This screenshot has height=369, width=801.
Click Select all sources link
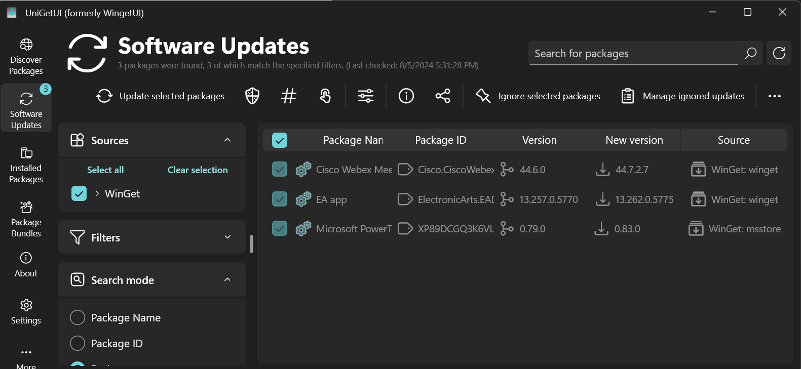(x=105, y=170)
